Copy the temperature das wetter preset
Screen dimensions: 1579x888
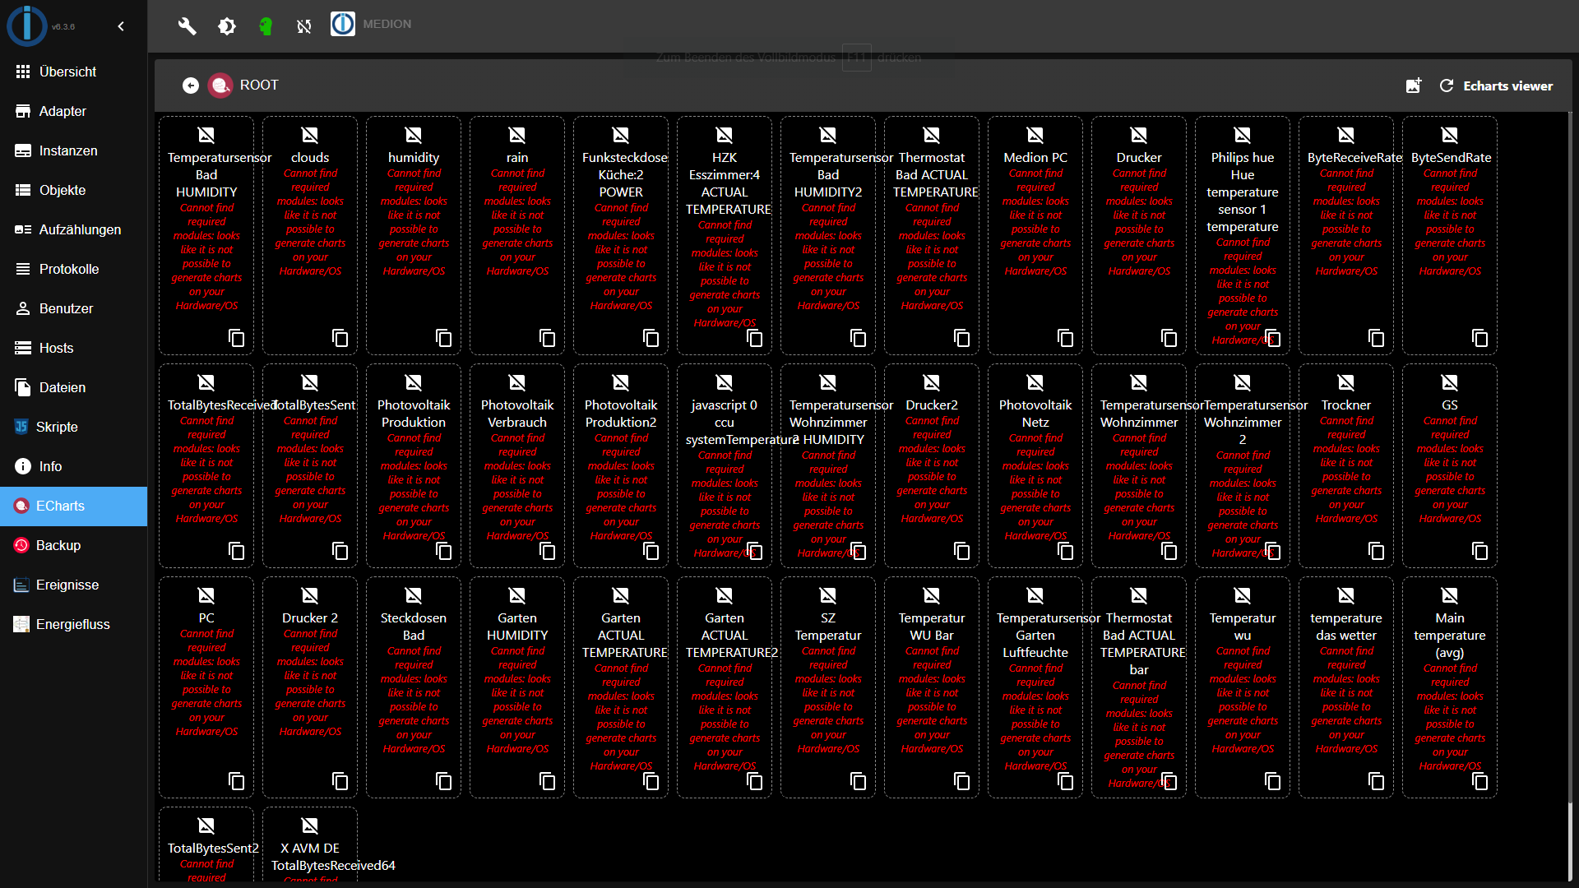1376,781
